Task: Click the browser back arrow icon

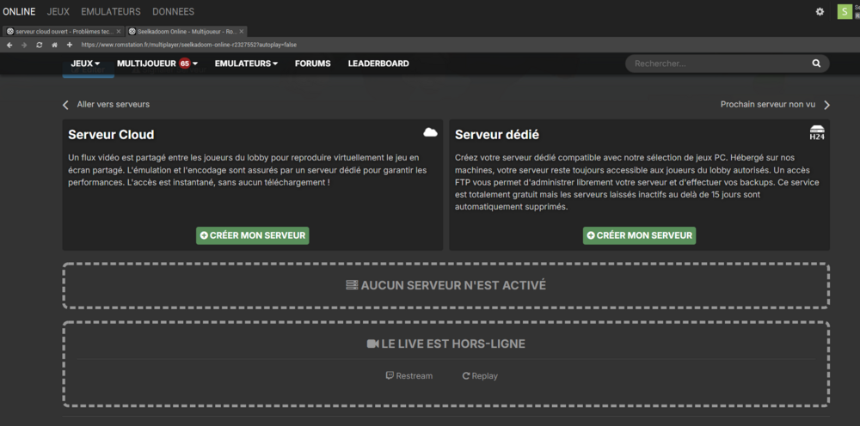Action: point(9,45)
